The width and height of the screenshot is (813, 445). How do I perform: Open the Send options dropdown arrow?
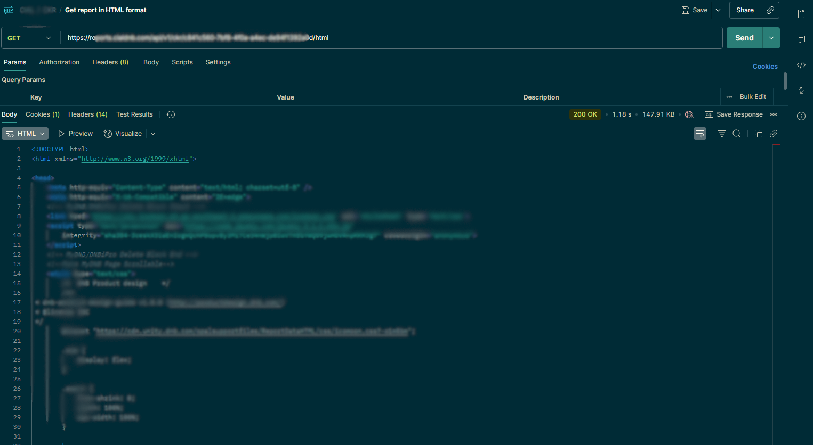coord(771,38)
